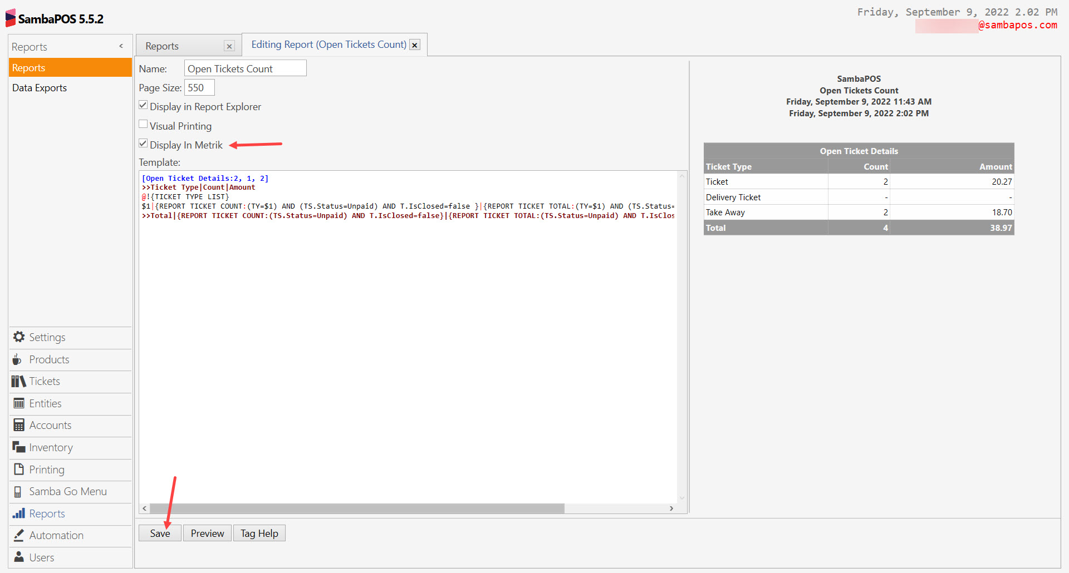Open the Entities module icon

click(18, 403)
